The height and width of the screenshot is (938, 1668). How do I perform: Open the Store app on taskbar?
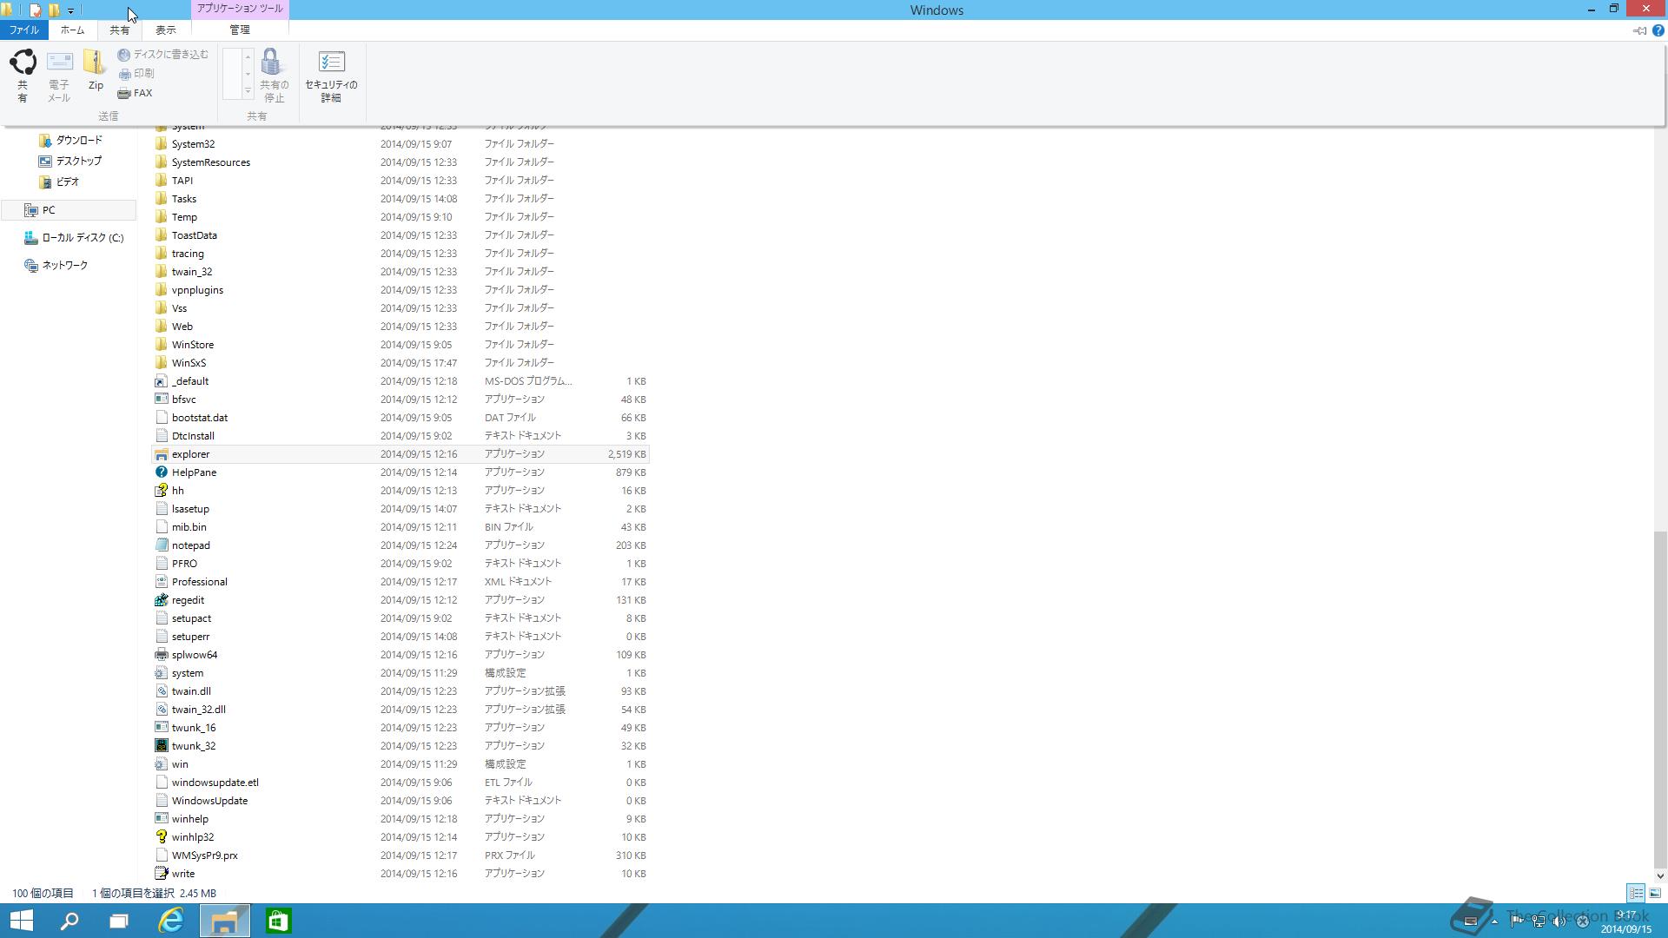(x=278, y=921)
